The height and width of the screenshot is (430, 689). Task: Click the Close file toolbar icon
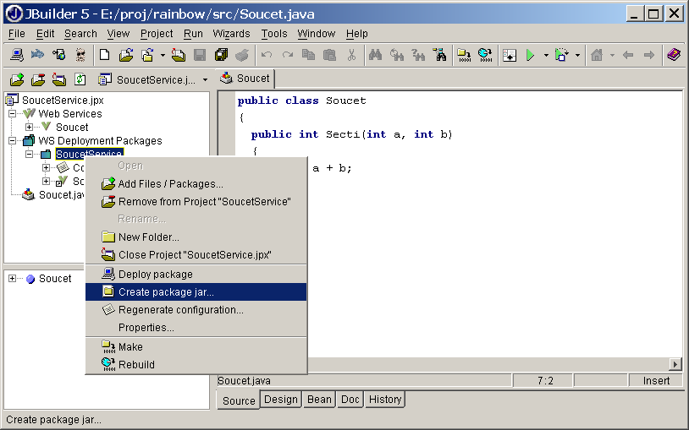click(179, 55)
